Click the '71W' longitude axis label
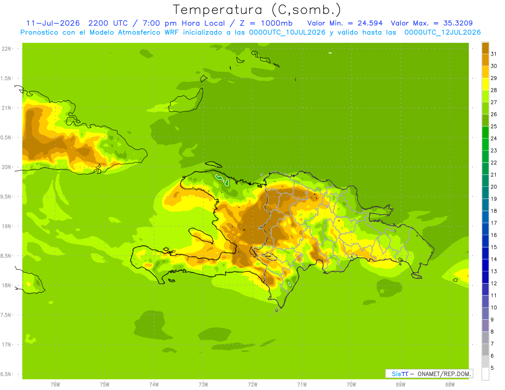505x390 pixels. pos(302,384)
